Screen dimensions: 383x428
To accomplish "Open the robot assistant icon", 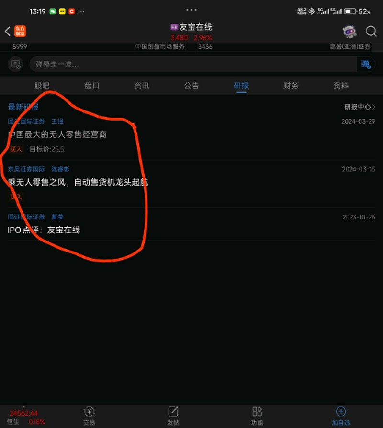I will [349, 32].
